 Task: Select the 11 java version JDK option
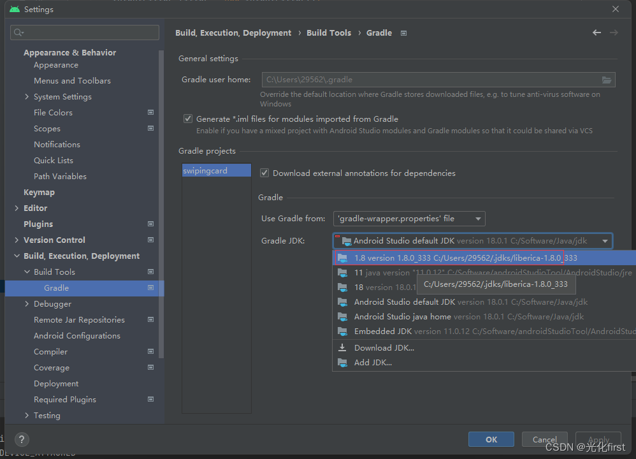[484, 273]
